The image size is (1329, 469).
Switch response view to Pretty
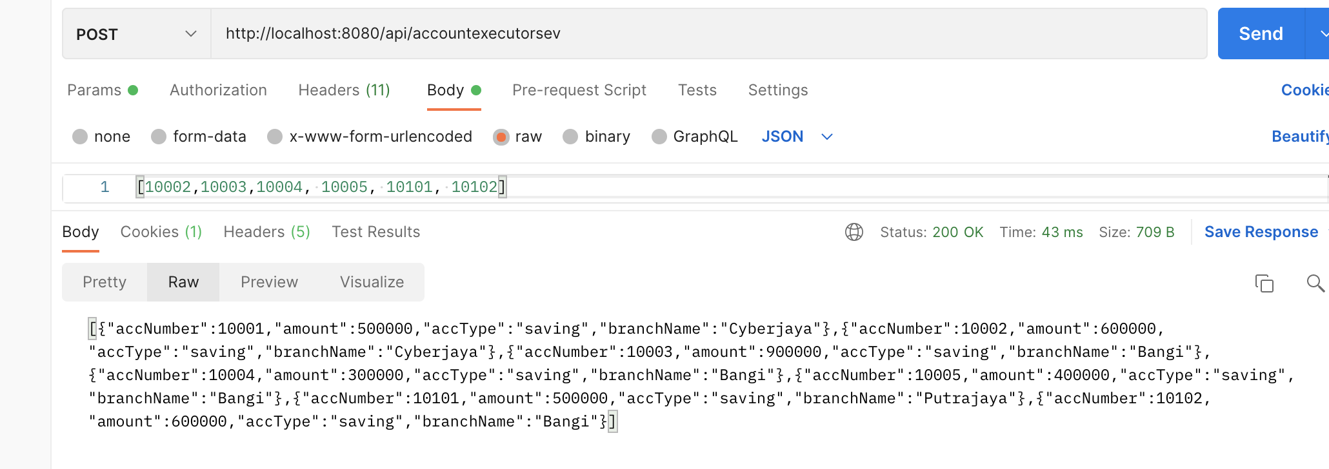coord(105,282)
